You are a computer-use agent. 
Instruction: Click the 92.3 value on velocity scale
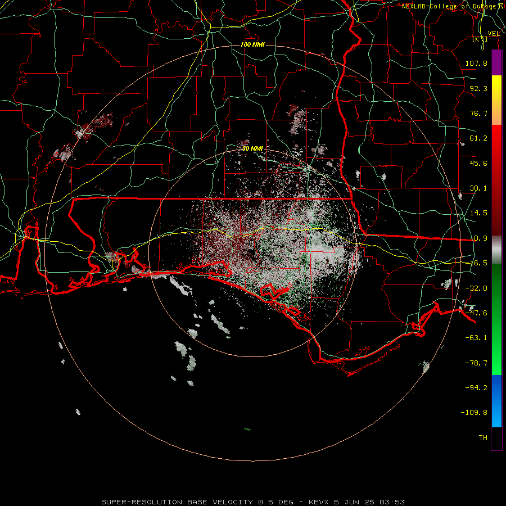[478, 88]
